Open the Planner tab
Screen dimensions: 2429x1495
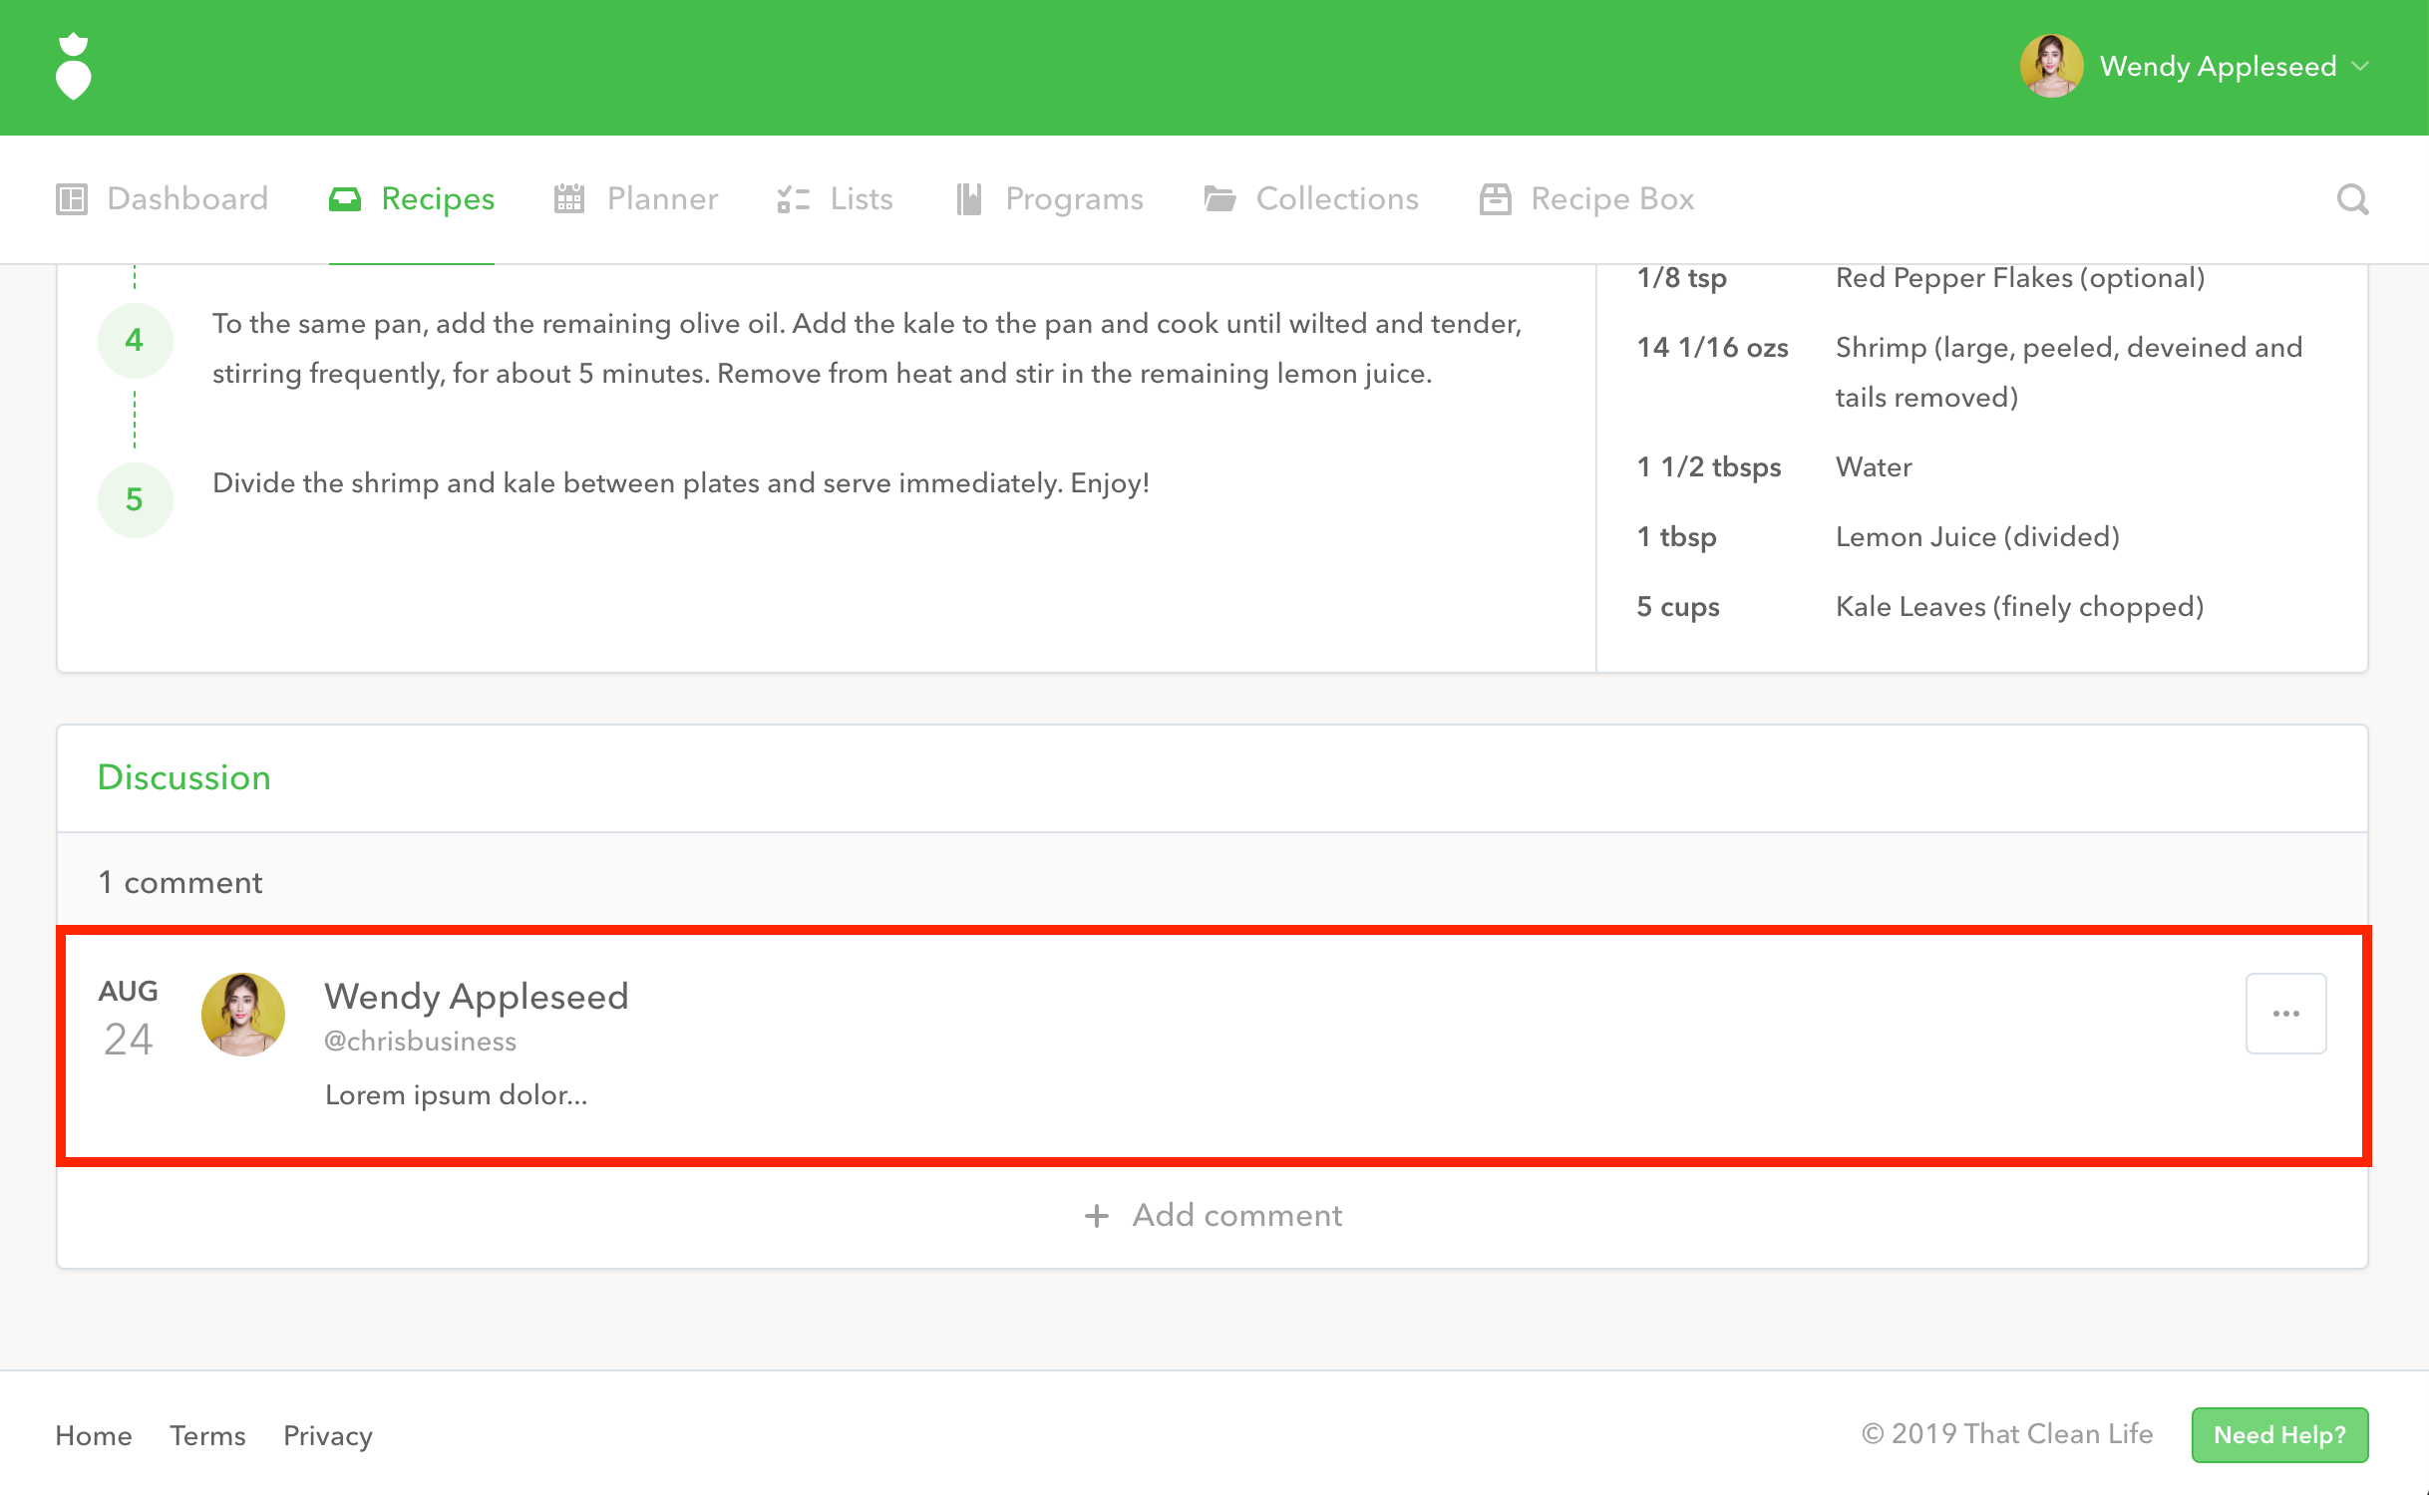661,199
